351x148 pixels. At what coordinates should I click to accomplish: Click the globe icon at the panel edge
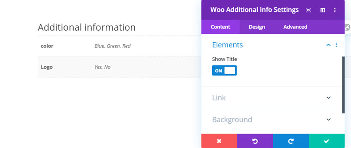pos(348,27)
